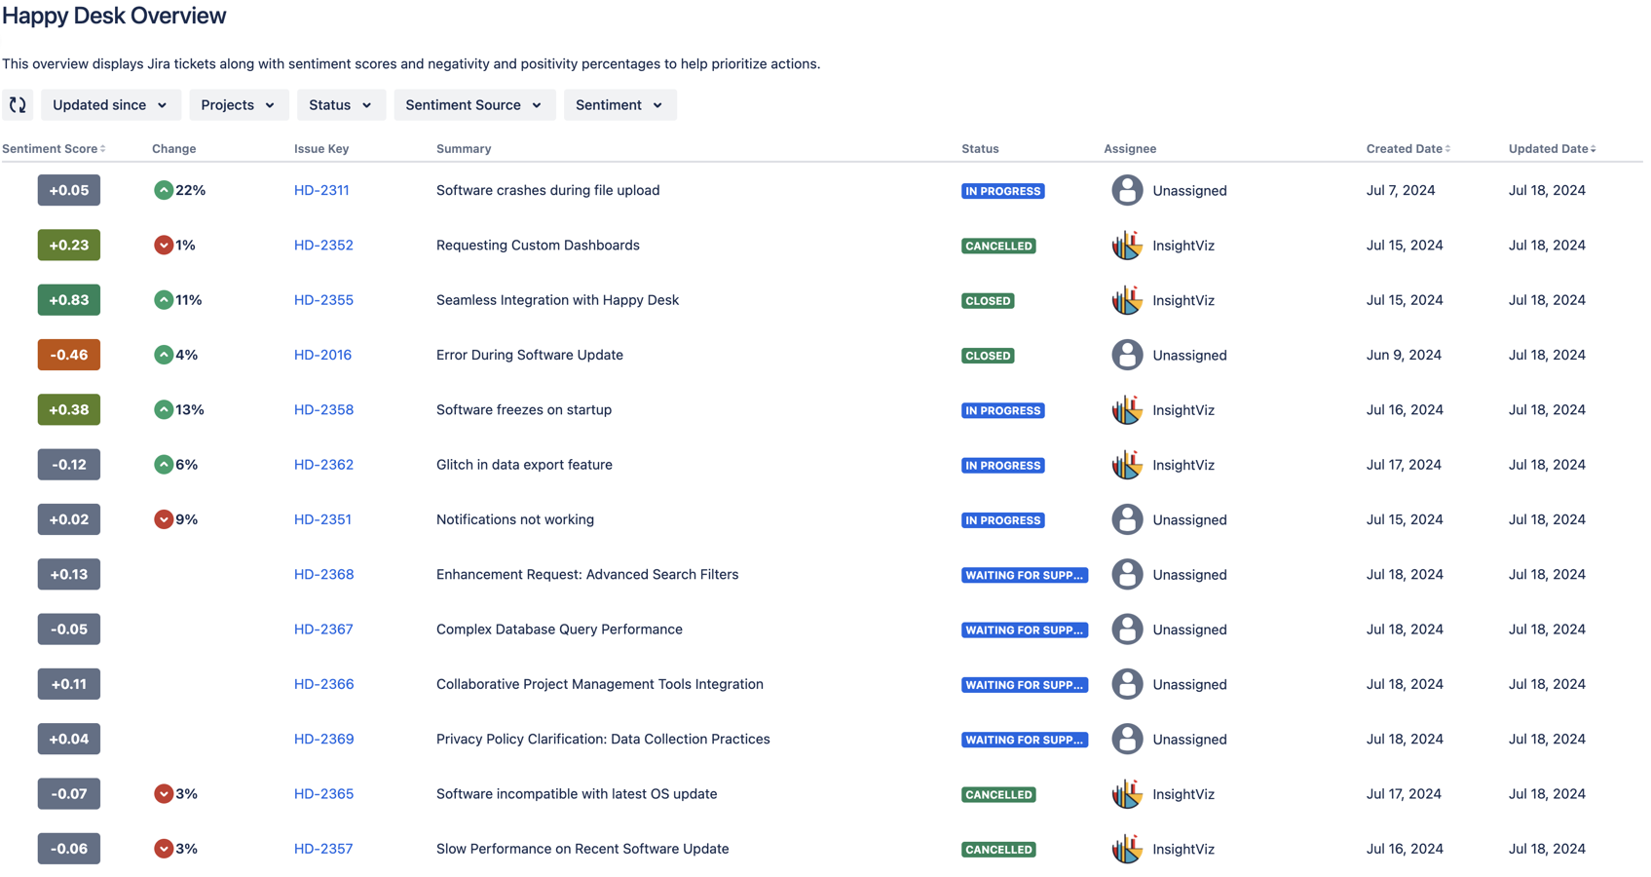The image size is (1651, 877).
Task: Click the orange -0.46 sentiment score badge
Action: click(69, 355)
